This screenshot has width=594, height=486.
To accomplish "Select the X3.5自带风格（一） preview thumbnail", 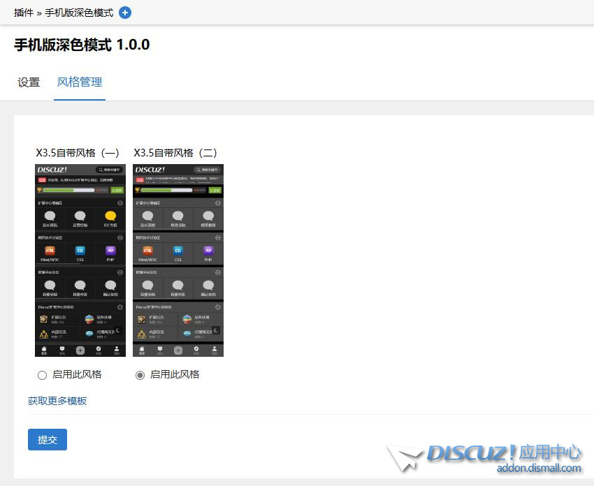I will pos(80,260).
